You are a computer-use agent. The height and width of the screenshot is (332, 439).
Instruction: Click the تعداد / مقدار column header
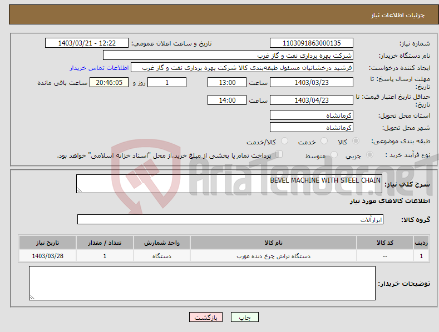point(105,243)
